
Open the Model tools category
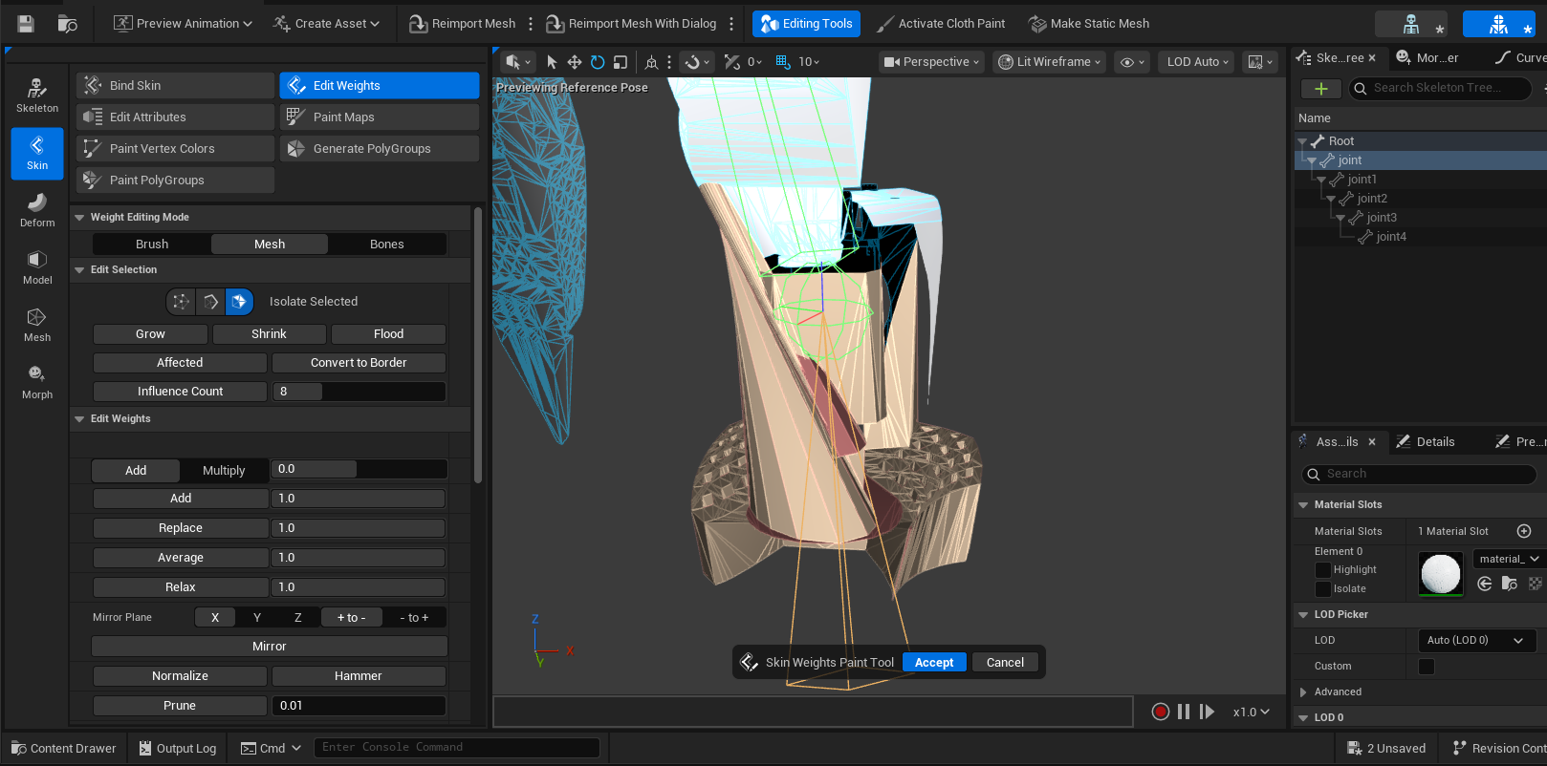click(37, 268)
